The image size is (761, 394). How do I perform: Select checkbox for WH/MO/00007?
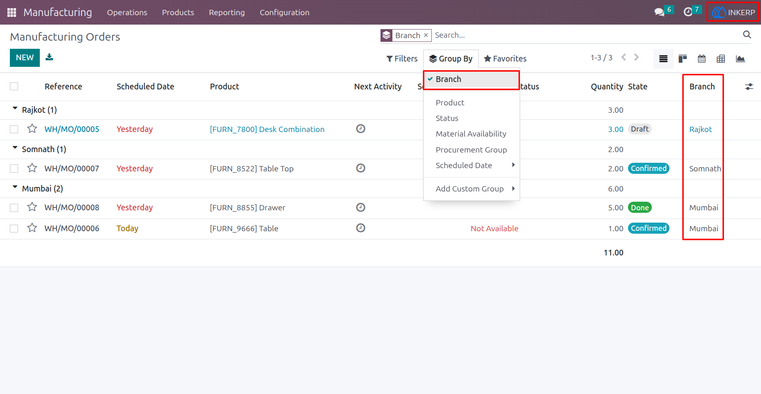pyautogui.click(x=14, y=169)
